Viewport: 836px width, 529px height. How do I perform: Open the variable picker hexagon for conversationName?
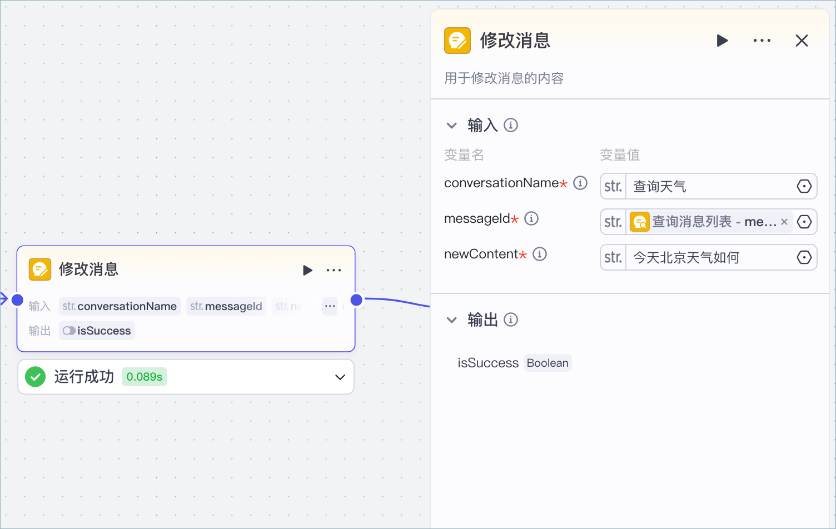(804, 186)
